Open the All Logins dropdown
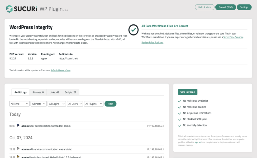The width and height of the screenshot is (257, 158). (57, 104)
